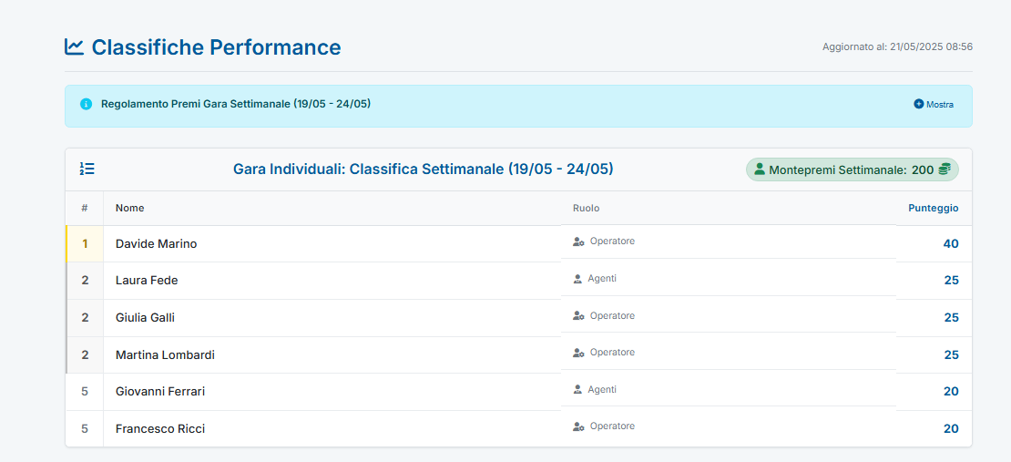Click rank 5 cell of Francesco Ricci
1011x462 pixels.
click(85, 428)
